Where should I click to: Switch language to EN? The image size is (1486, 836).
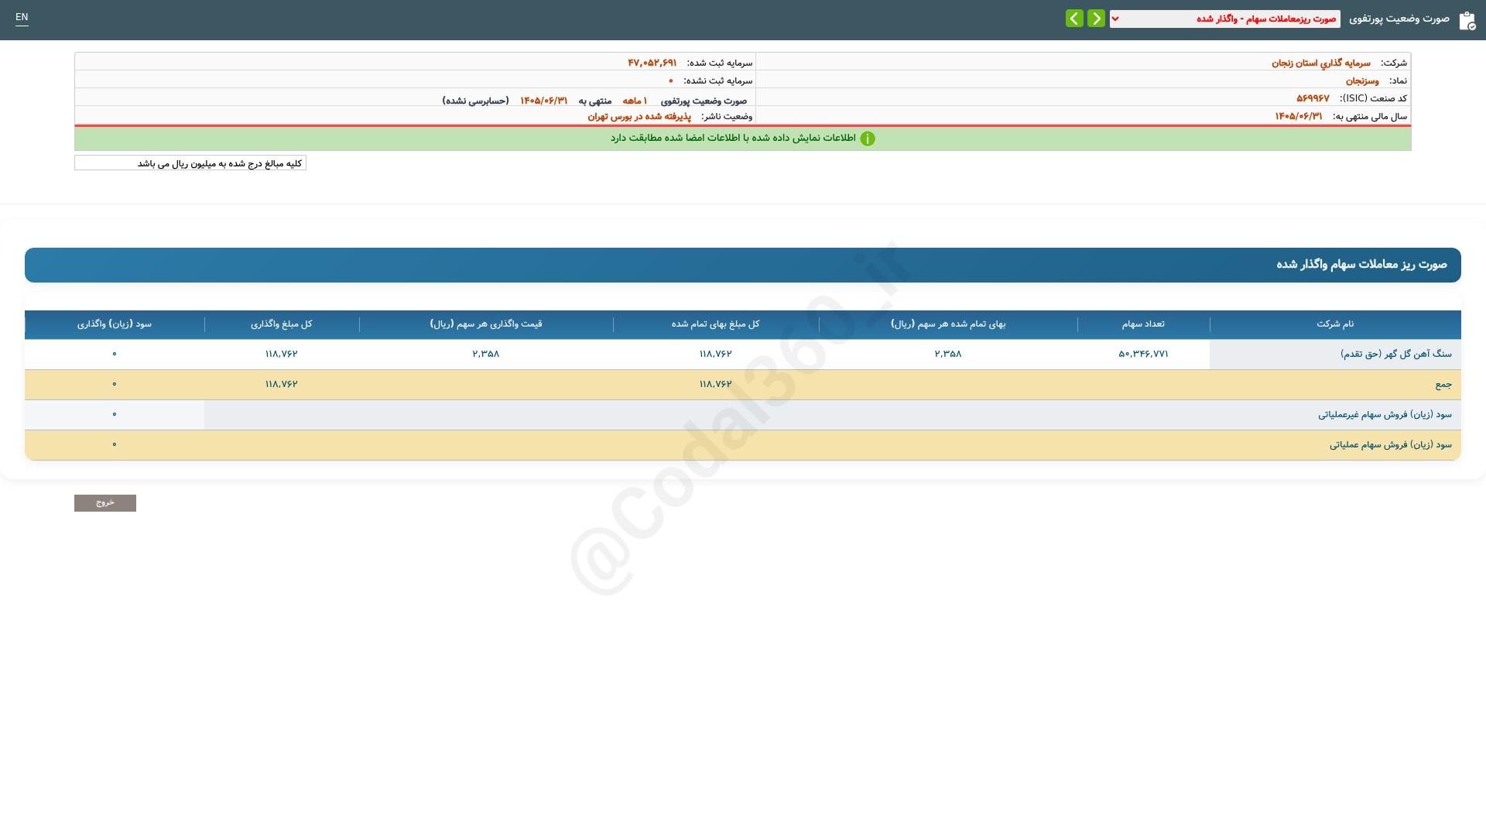(x=22, y=17)
